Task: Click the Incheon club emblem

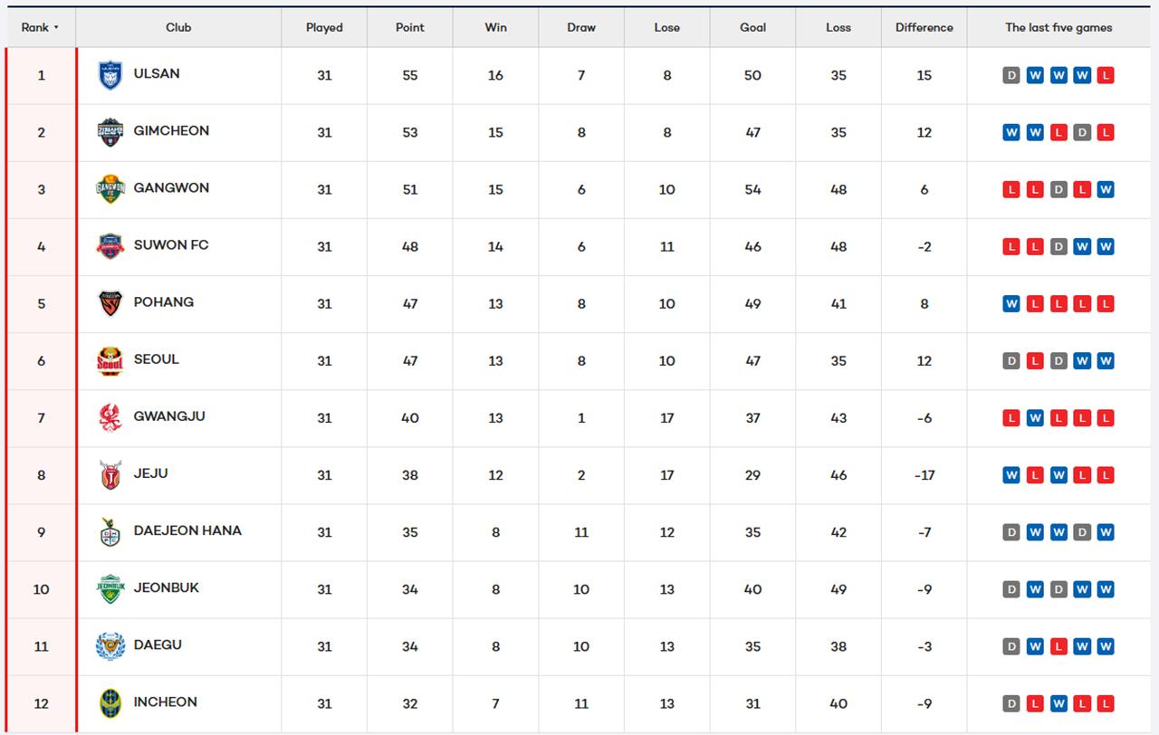Action: [110, 703]
